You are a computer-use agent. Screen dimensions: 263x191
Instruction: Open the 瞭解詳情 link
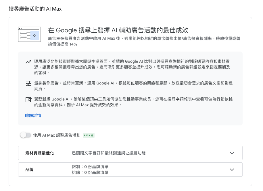[x=33, y=115]
